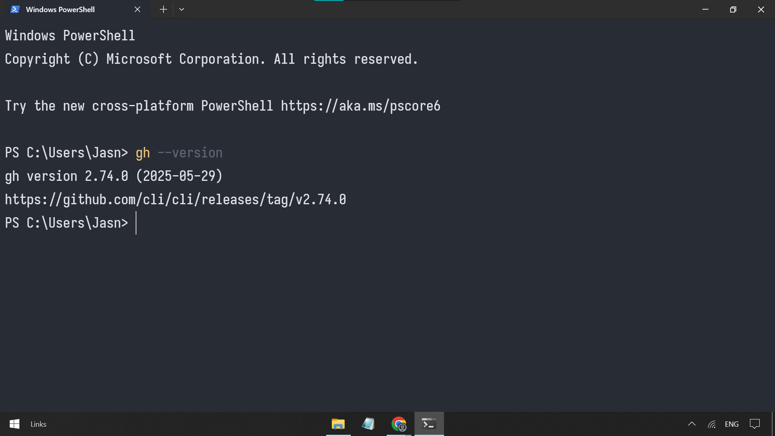Image resolution: width=775 pixels, height=436 pixels.
Task: Restore down the terminal window
Action: pos(733,9)
